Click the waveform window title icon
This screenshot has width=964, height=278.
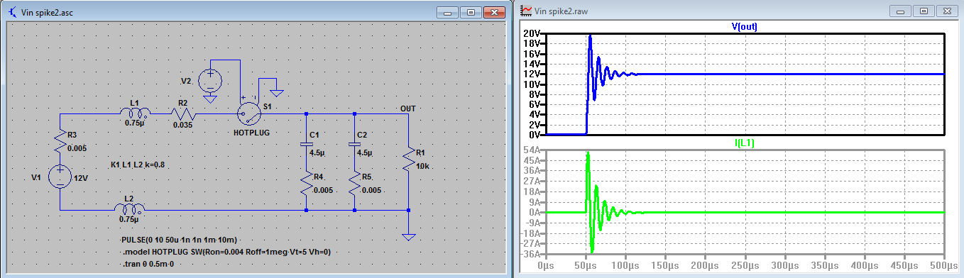[x=525, y=11]
